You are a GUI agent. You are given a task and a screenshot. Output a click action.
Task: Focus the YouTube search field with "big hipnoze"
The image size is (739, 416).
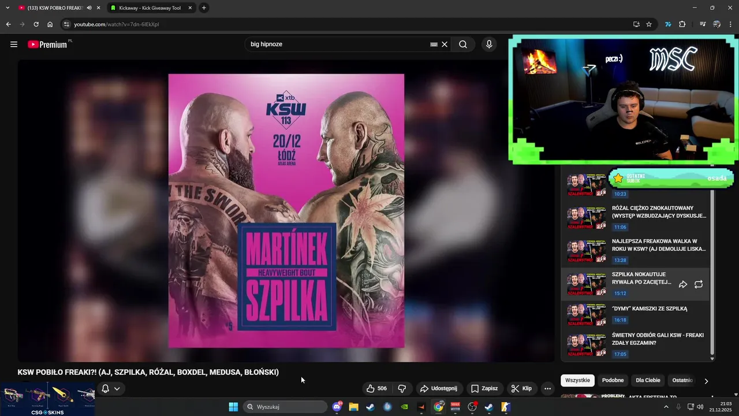pyautogui.click(x=338, y=44)
